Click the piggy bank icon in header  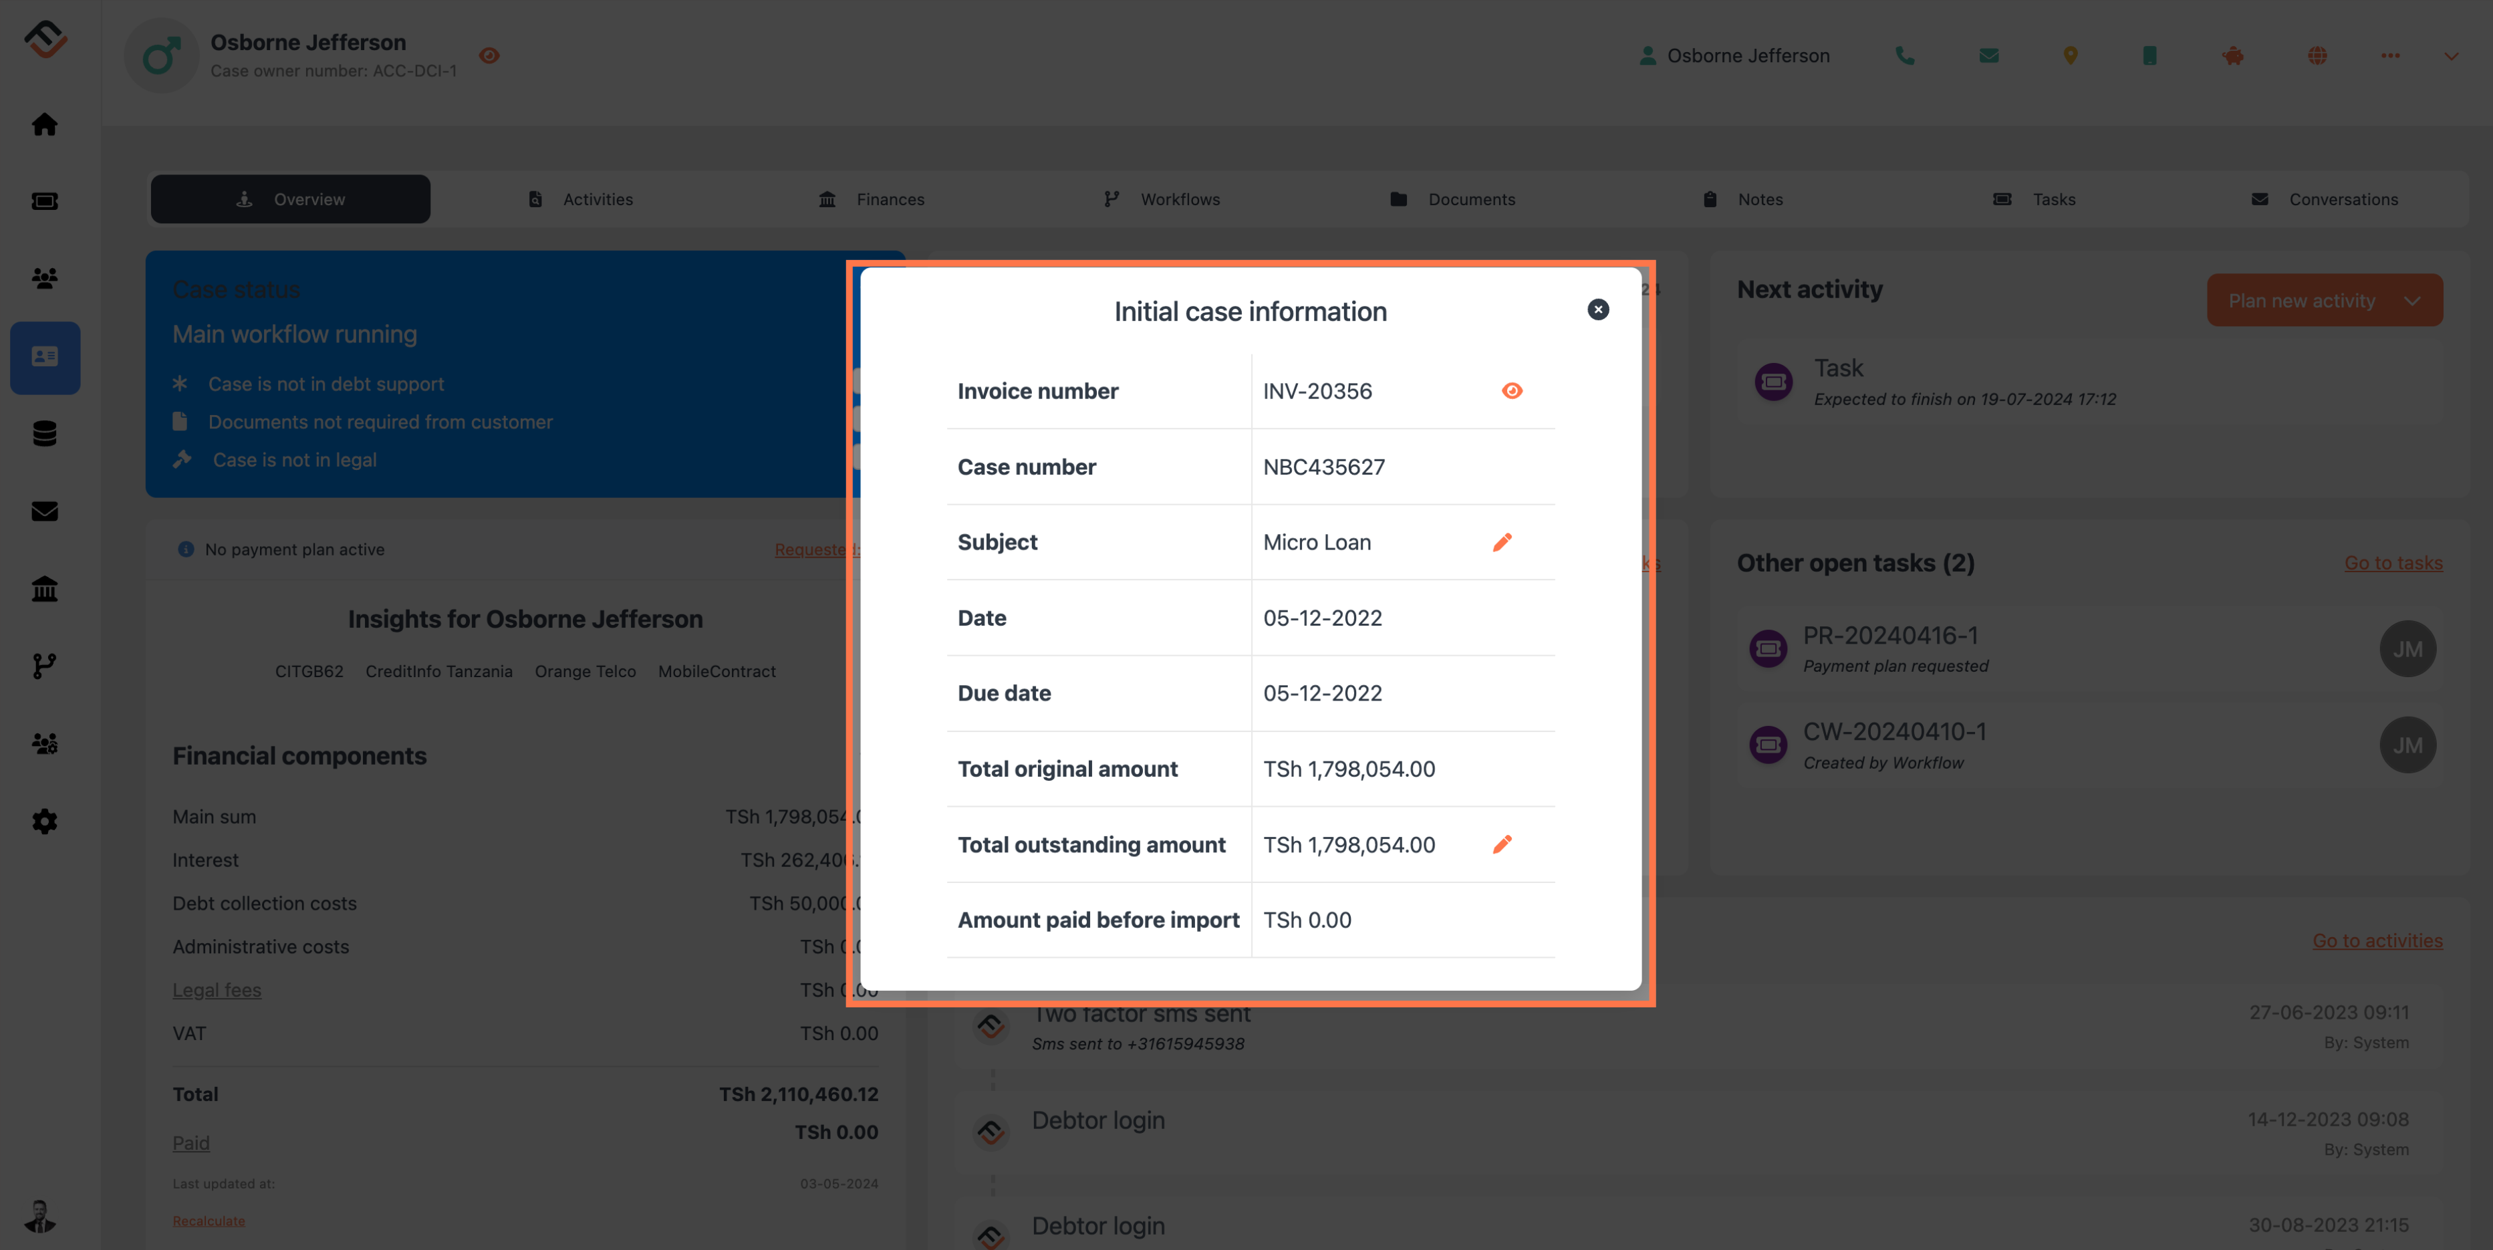click(x=2232, y=55)
